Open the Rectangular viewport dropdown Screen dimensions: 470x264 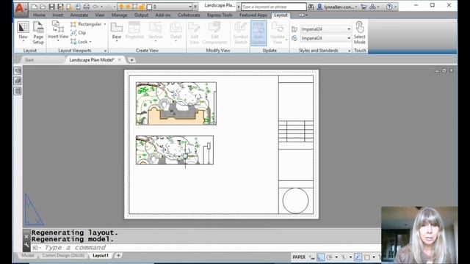point(104,24)
